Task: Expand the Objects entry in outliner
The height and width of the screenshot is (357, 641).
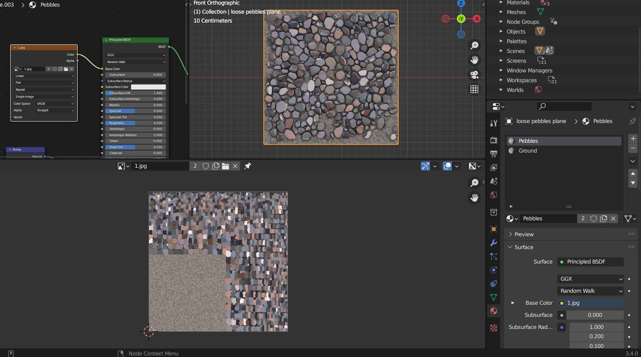Action: click(x=501, y=32)
